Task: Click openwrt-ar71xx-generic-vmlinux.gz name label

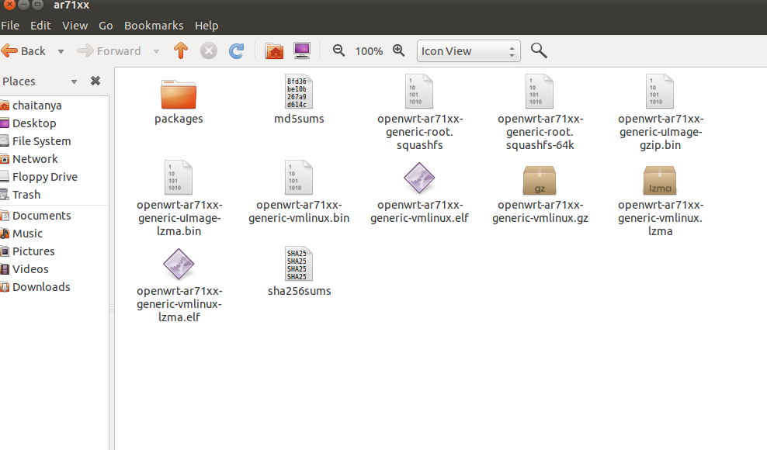Action: tap(540, 211)
